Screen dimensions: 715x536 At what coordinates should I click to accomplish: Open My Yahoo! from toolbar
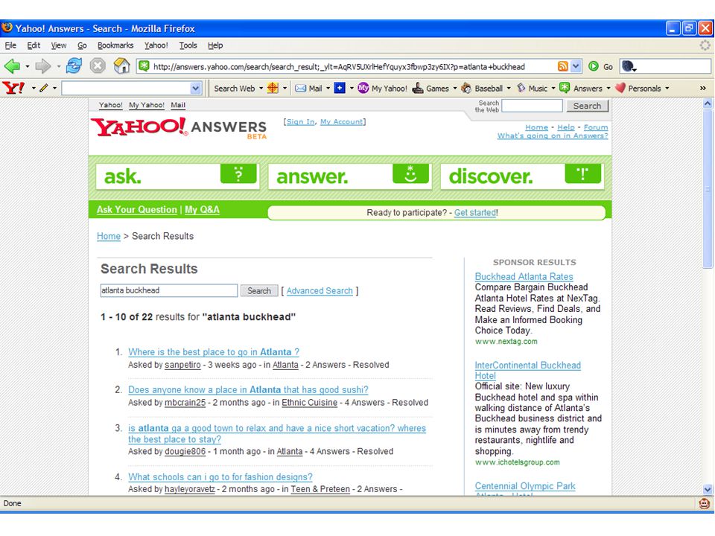pyautogui.click(x=382, y=89)
